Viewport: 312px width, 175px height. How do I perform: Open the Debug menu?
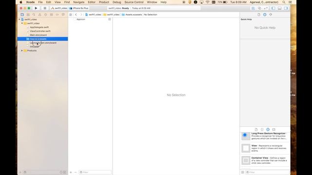click(x=117, y=2)
